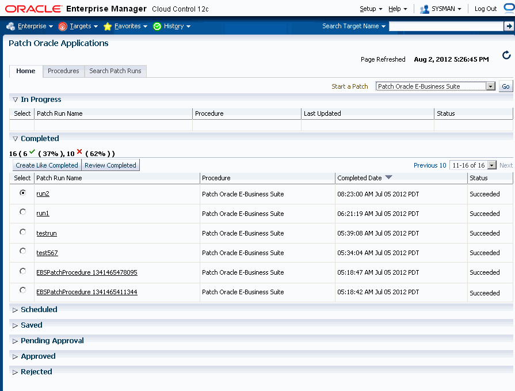
Task: Open the Favorites menu
Action: [131, 26]
